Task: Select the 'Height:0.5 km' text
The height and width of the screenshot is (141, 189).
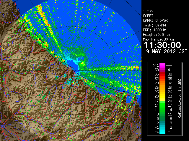Action: pyautogui.click(x=156, y=35)
